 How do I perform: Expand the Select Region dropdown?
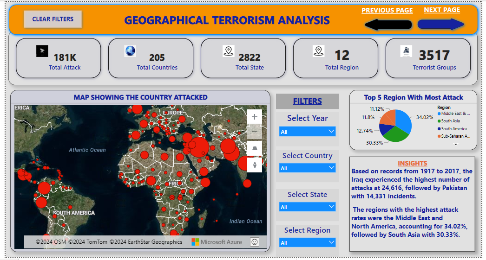pyautogui.click(x=307, y=242)
